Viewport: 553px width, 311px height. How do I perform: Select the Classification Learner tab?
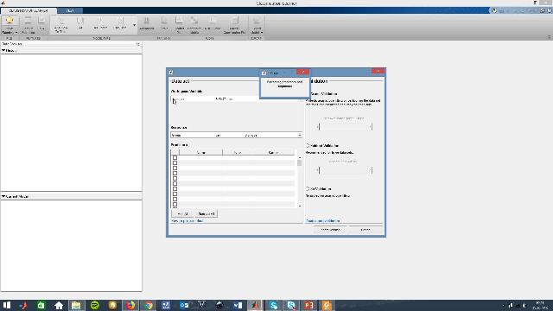tap(29, 10)
